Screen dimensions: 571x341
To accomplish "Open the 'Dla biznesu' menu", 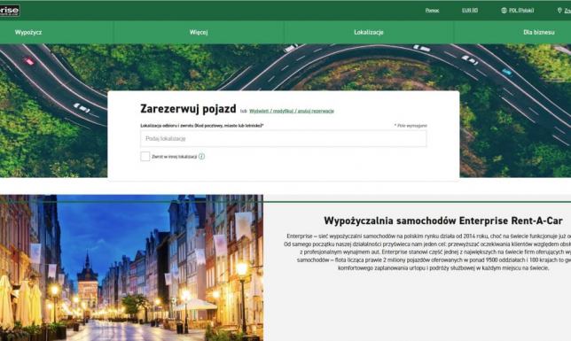I will coord(538,33).
